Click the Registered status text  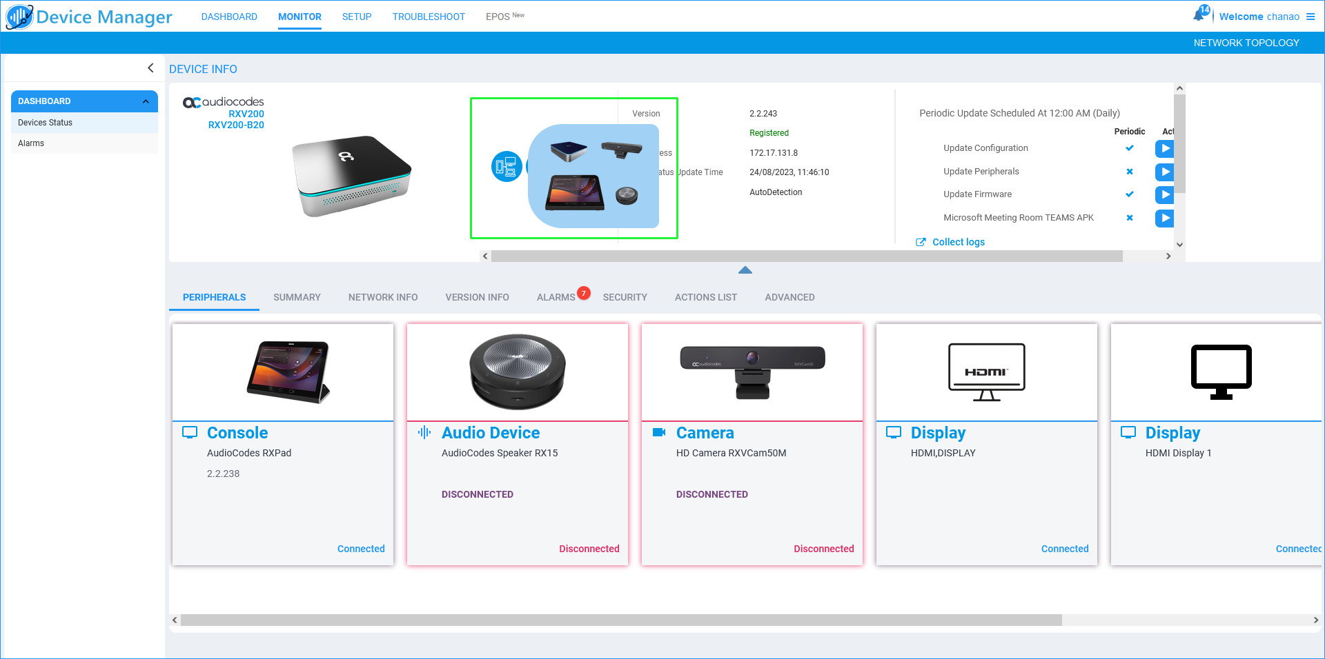pos(769,133)
